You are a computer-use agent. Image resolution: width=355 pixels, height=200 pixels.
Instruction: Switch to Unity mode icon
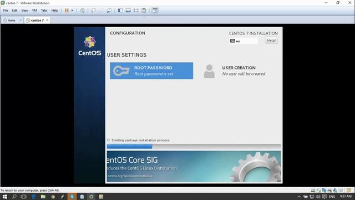144,11
